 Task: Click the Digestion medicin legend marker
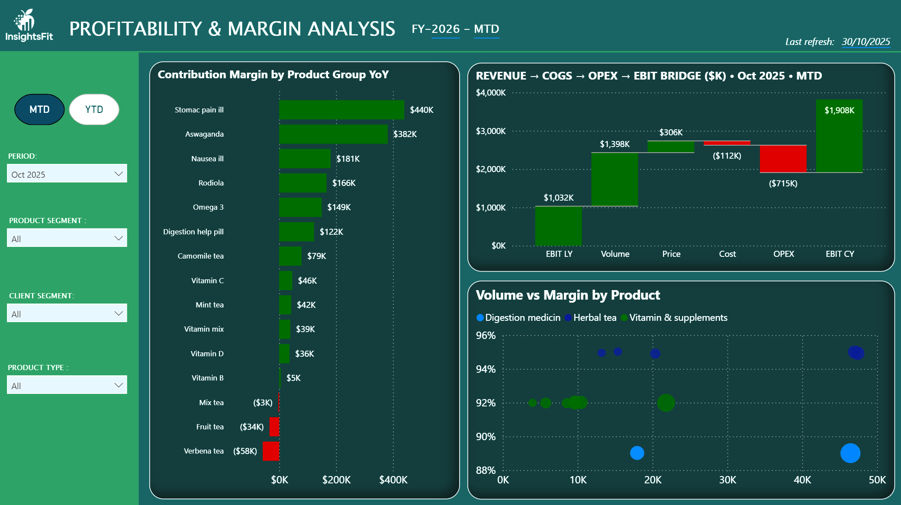tap(480, 318)
